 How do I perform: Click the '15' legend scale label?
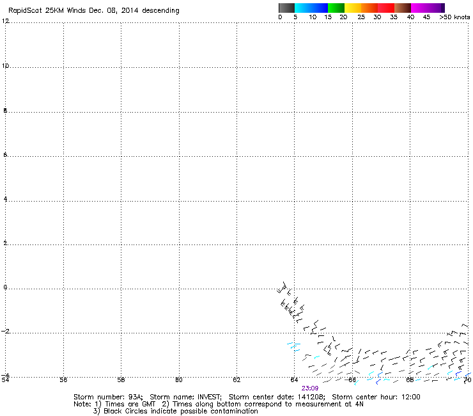tap(328, 17)
